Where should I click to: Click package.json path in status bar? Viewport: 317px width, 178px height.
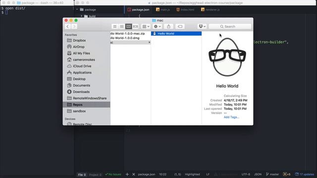point(147,175)
